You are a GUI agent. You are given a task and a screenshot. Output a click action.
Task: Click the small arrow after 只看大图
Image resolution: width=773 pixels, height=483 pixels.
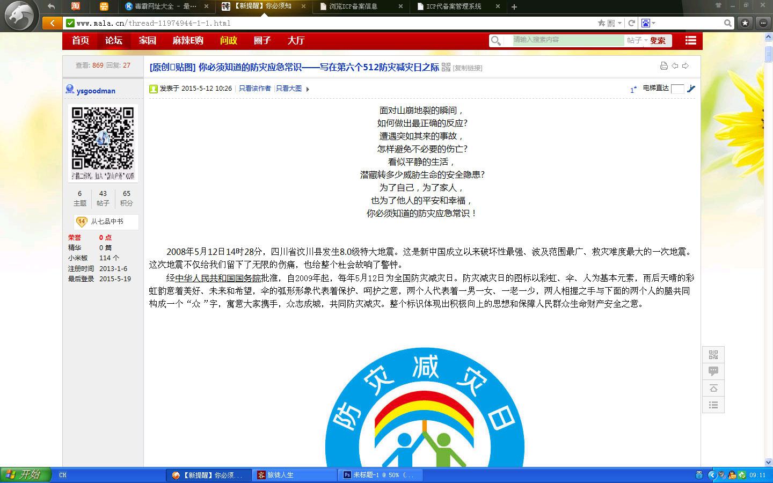[308, 89]
